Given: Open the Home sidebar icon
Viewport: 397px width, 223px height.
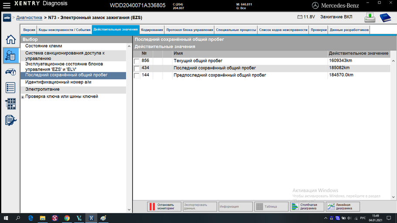Looking at the screenshot, I should coord(10,40).
